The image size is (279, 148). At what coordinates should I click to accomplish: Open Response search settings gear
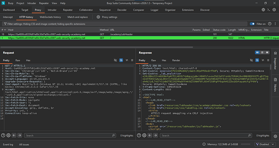(144, 135)
